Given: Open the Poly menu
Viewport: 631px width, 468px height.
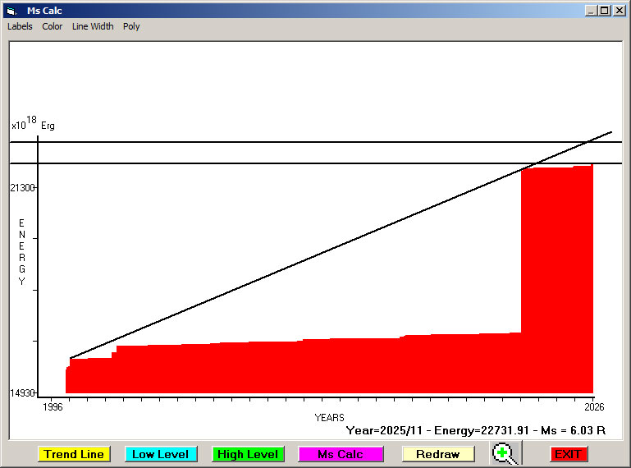Looking at the screenshot, I should [x=131, y=26].
